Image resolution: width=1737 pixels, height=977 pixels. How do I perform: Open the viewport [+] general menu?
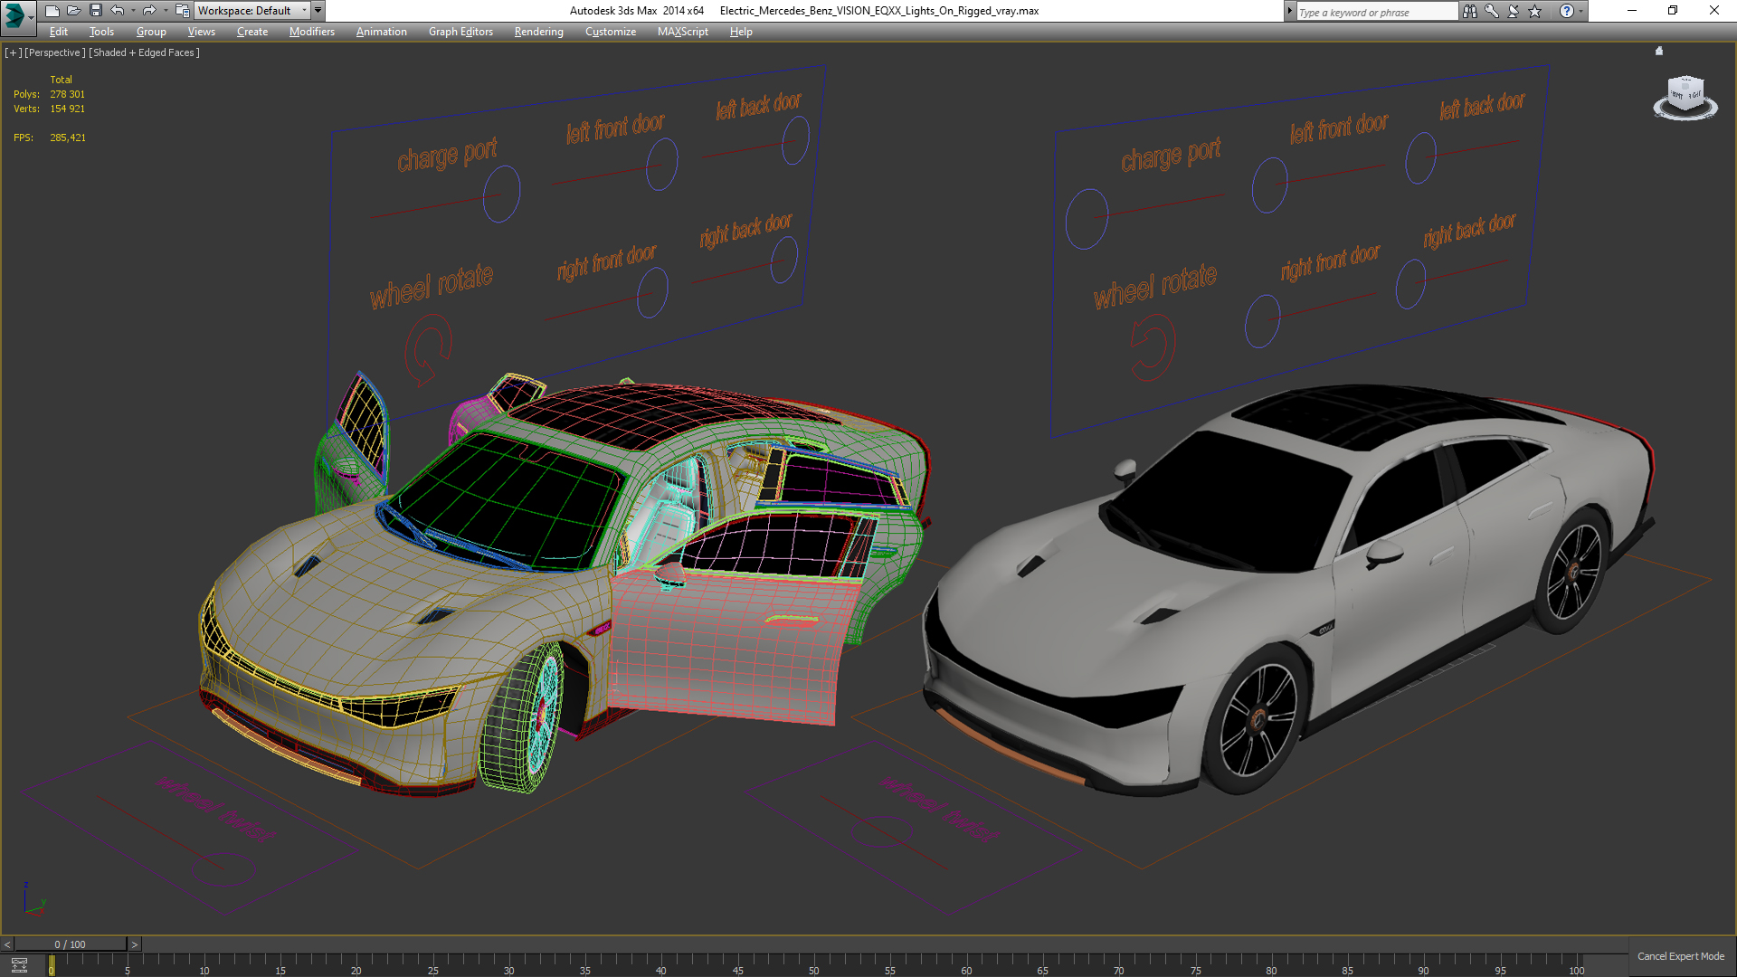point(13,52)
